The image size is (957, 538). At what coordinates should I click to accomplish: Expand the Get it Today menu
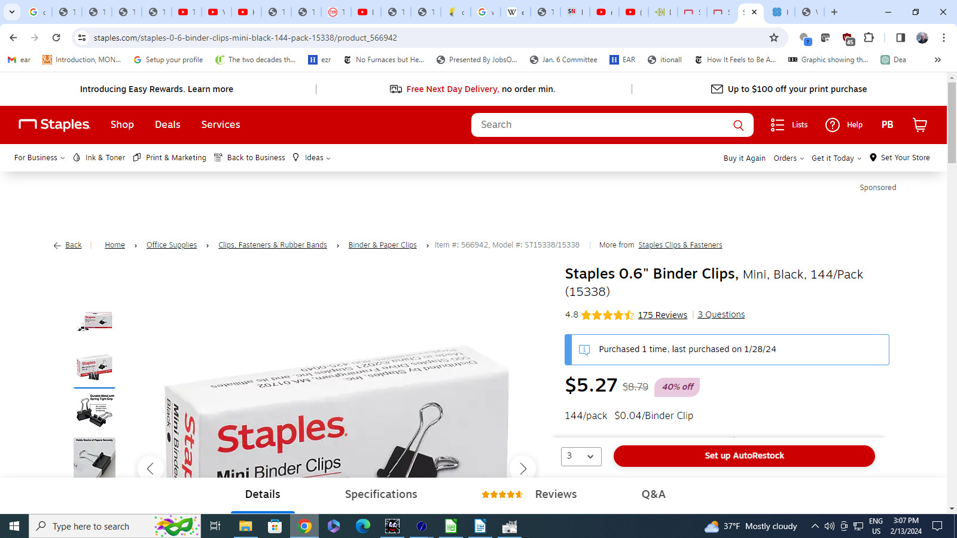point(836,158)
